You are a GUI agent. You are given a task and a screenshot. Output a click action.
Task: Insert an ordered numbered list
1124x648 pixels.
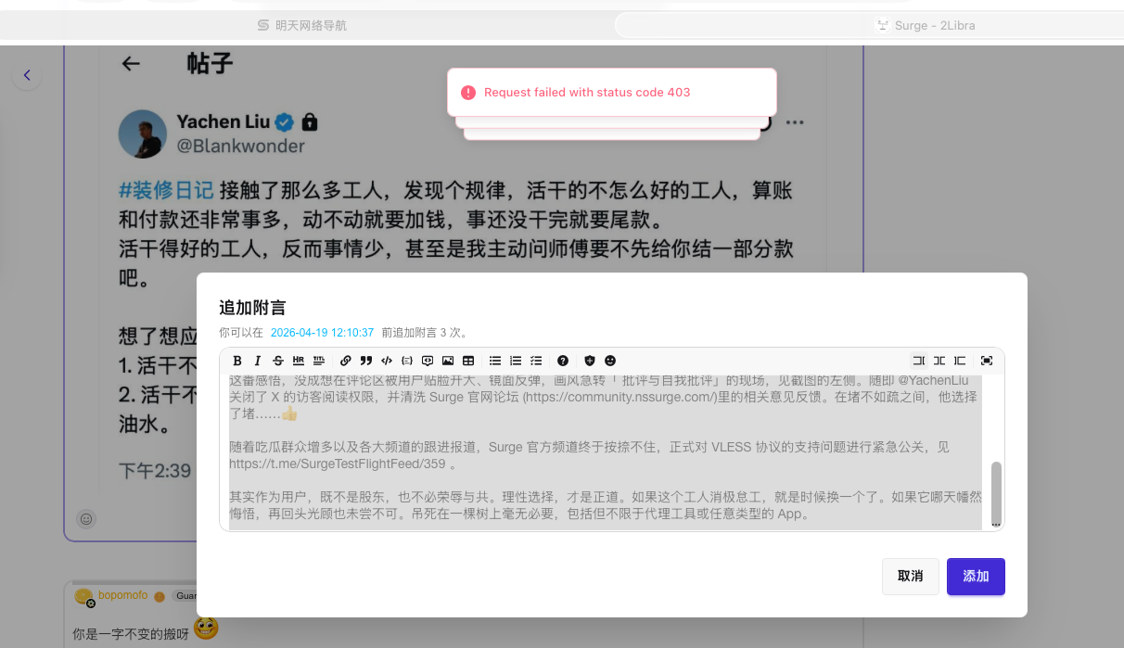click(x=516, y=361)
